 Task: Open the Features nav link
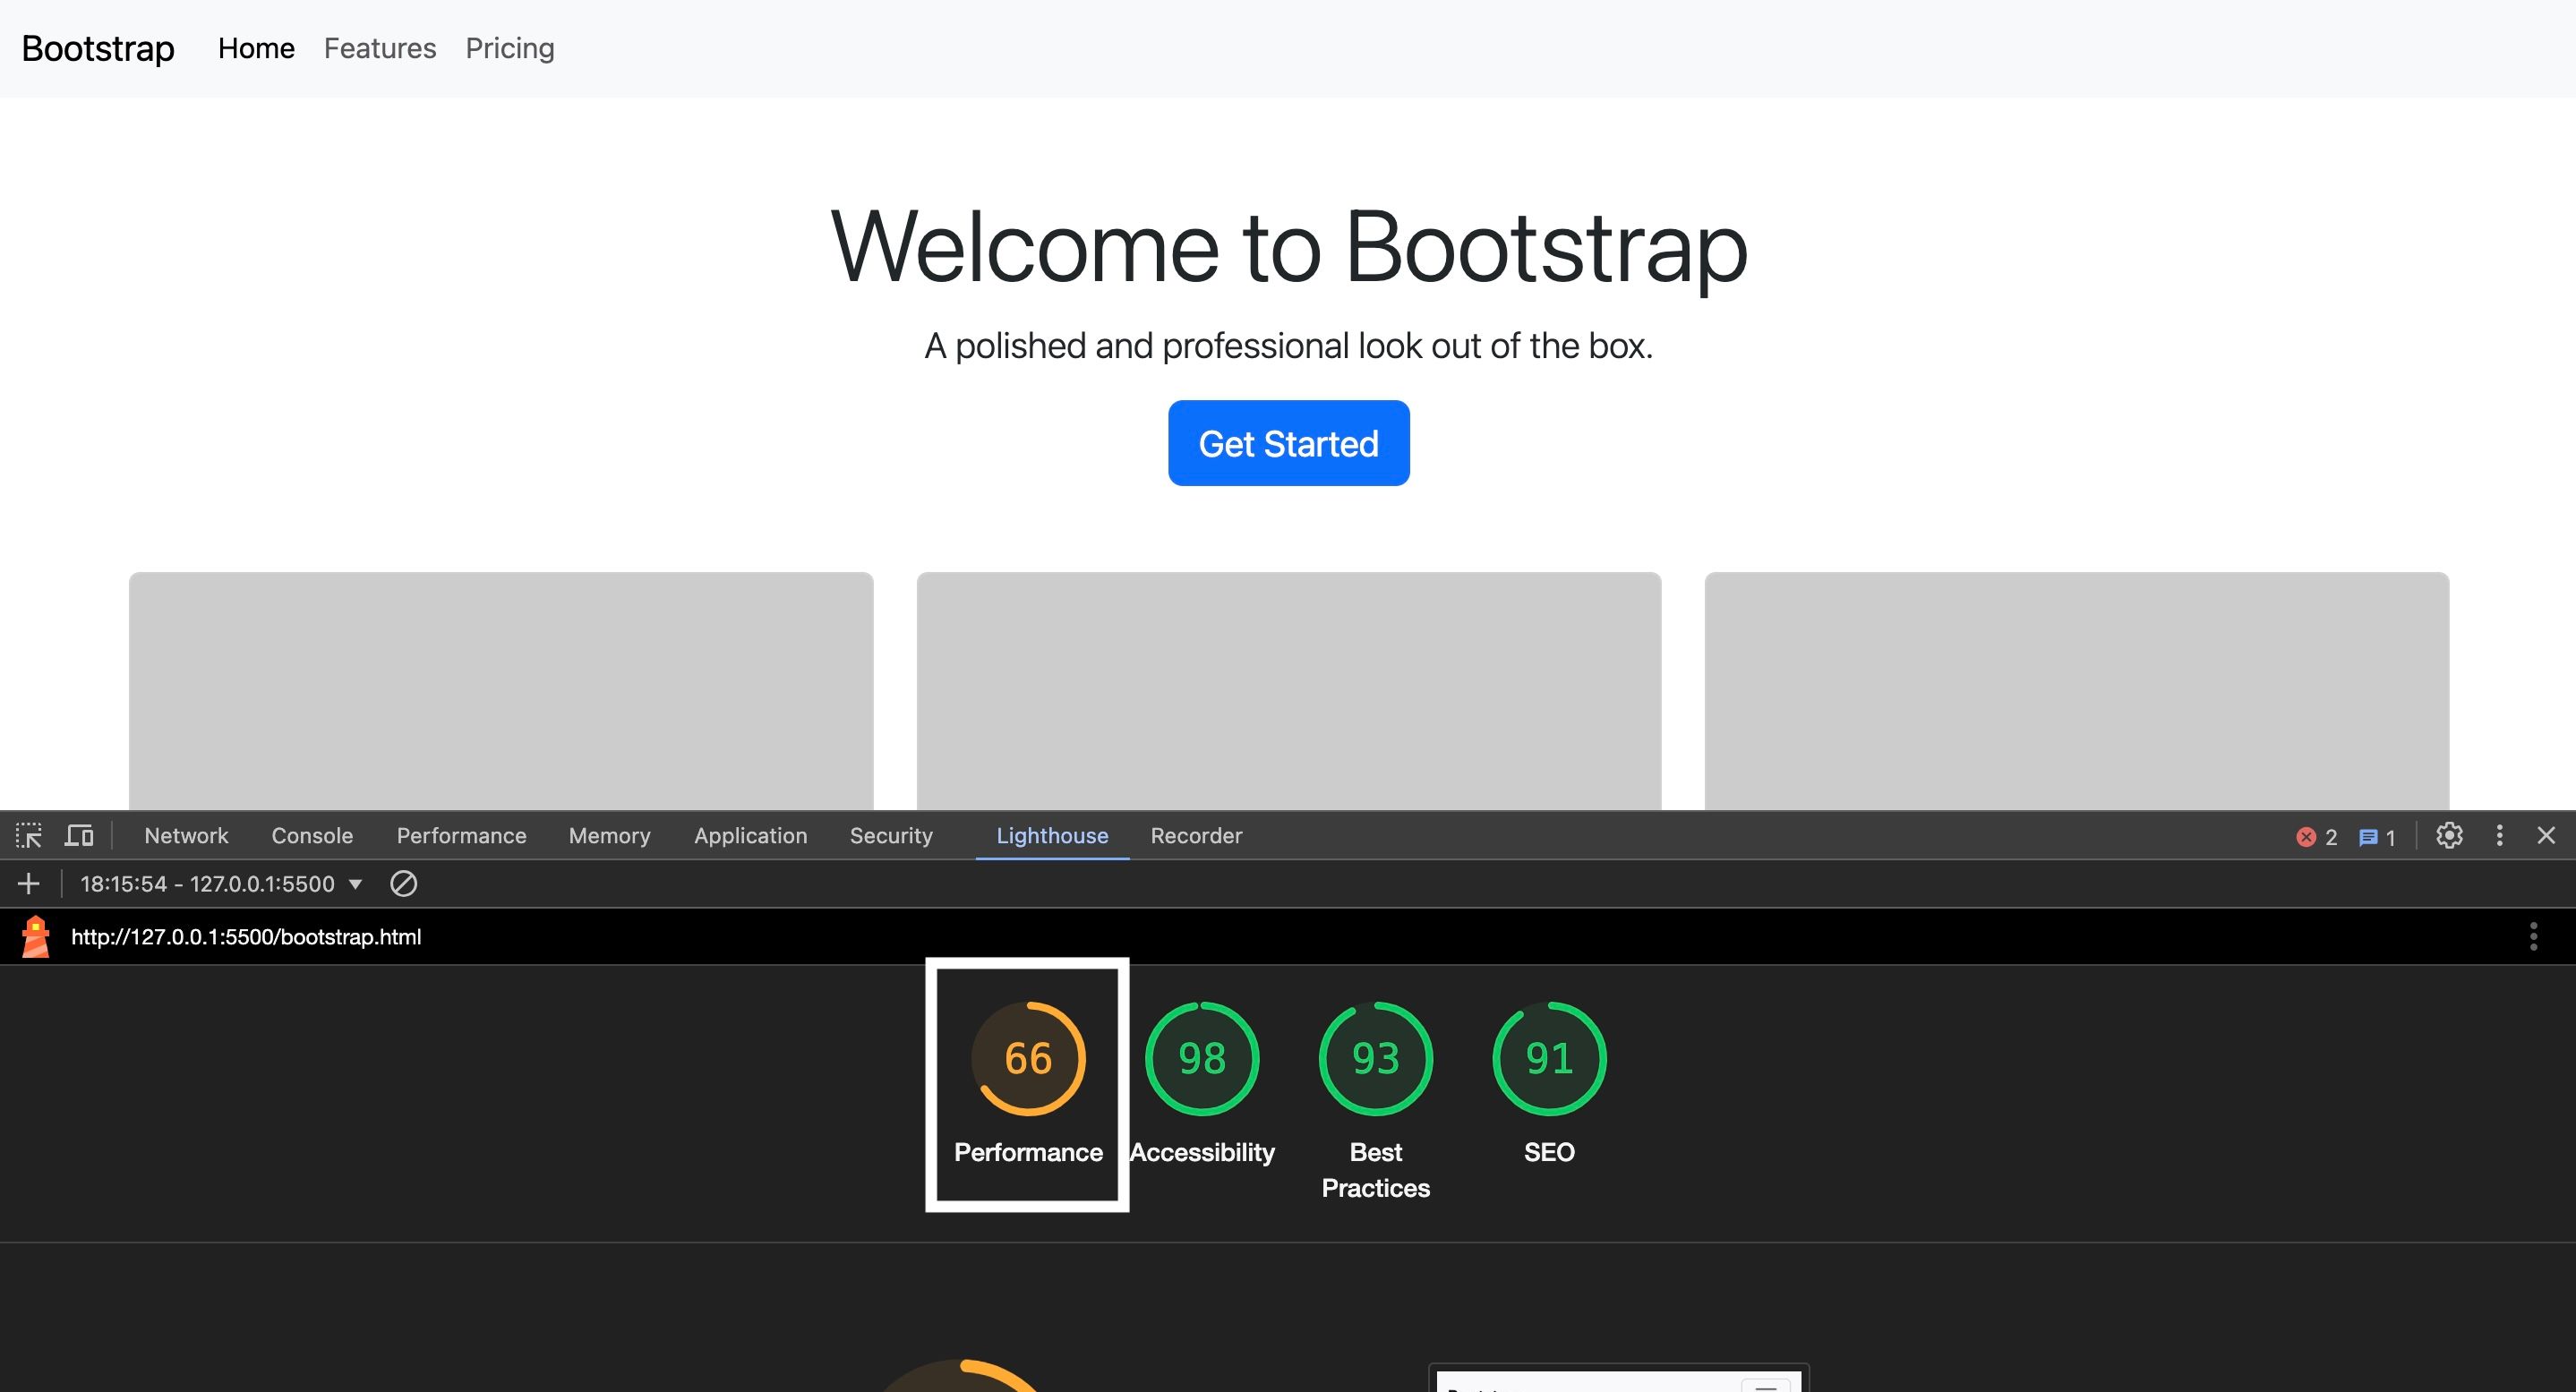[x=380, y=48]
